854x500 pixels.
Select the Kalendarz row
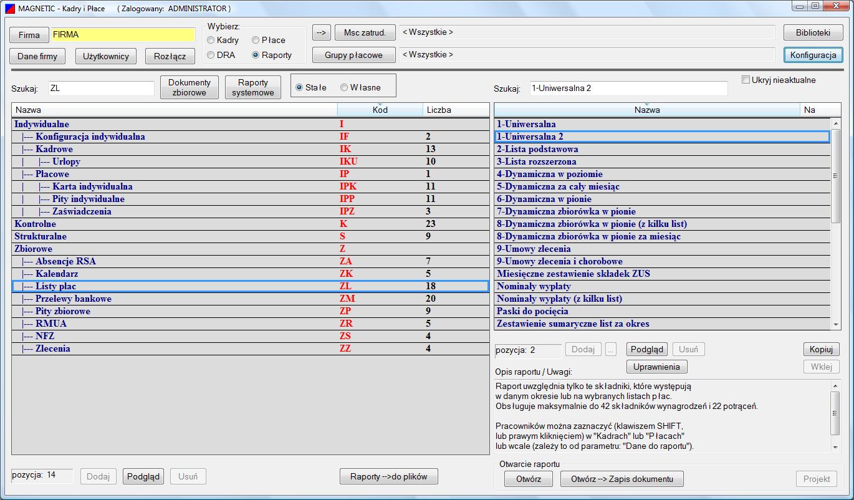250,274
